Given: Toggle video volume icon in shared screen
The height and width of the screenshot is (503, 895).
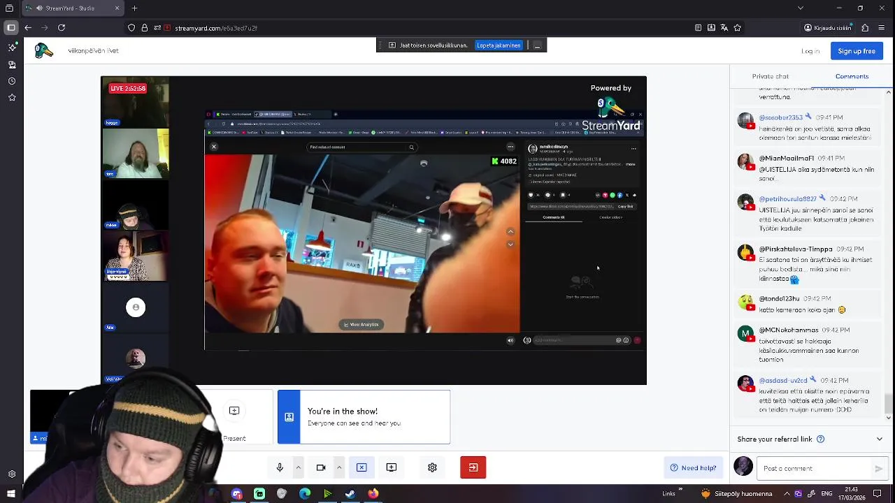Looking at the screenshot, I should pyautogui.click(x=510, y=340).
